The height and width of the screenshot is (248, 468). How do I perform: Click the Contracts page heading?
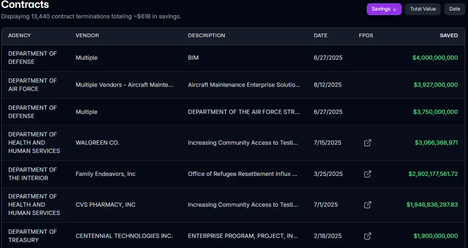pos(25,5)
